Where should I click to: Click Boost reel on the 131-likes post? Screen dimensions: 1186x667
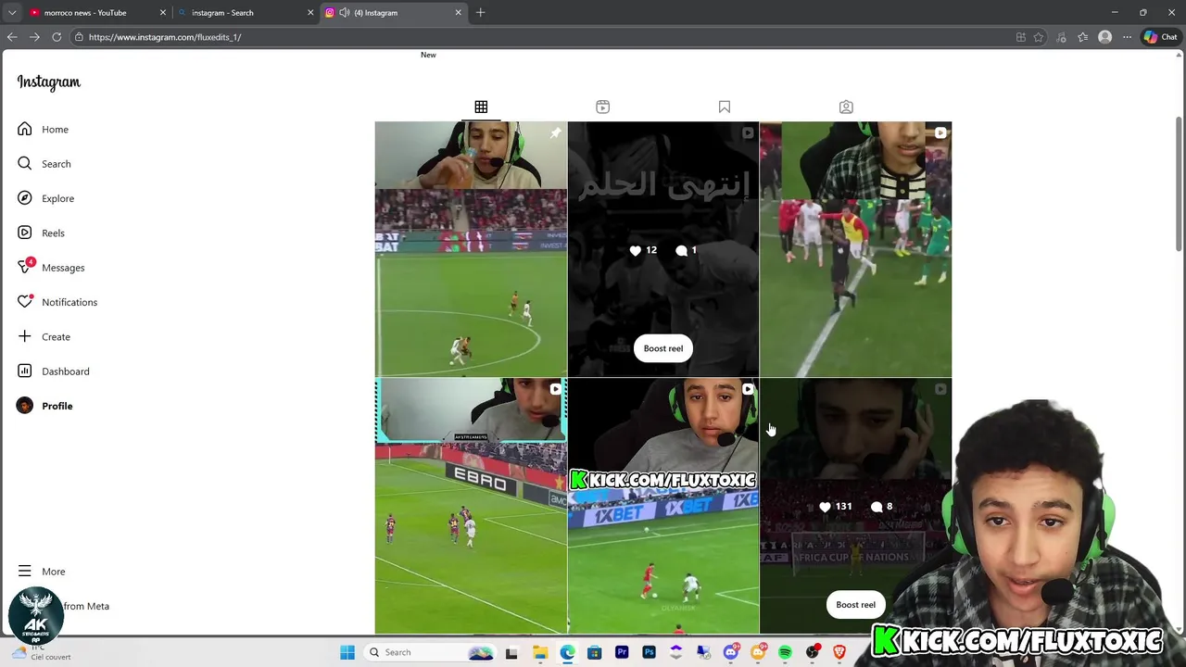point(855,605)
